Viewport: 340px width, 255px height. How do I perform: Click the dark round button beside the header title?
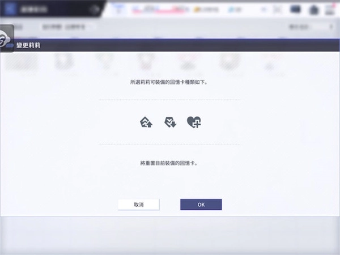tap(95, 10)
